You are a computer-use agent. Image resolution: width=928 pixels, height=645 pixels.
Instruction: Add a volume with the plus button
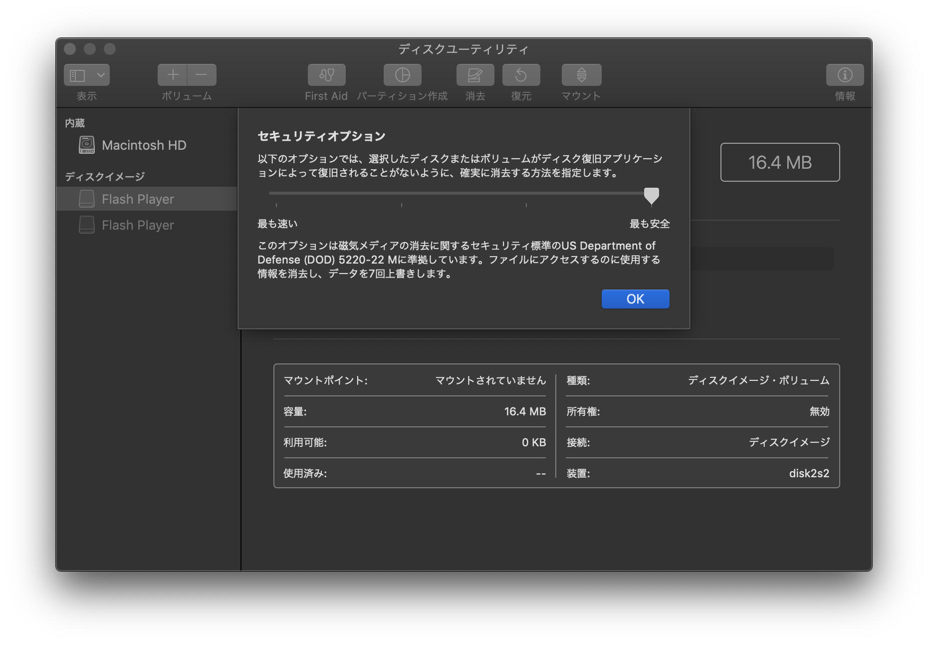(x=173, y=75)
